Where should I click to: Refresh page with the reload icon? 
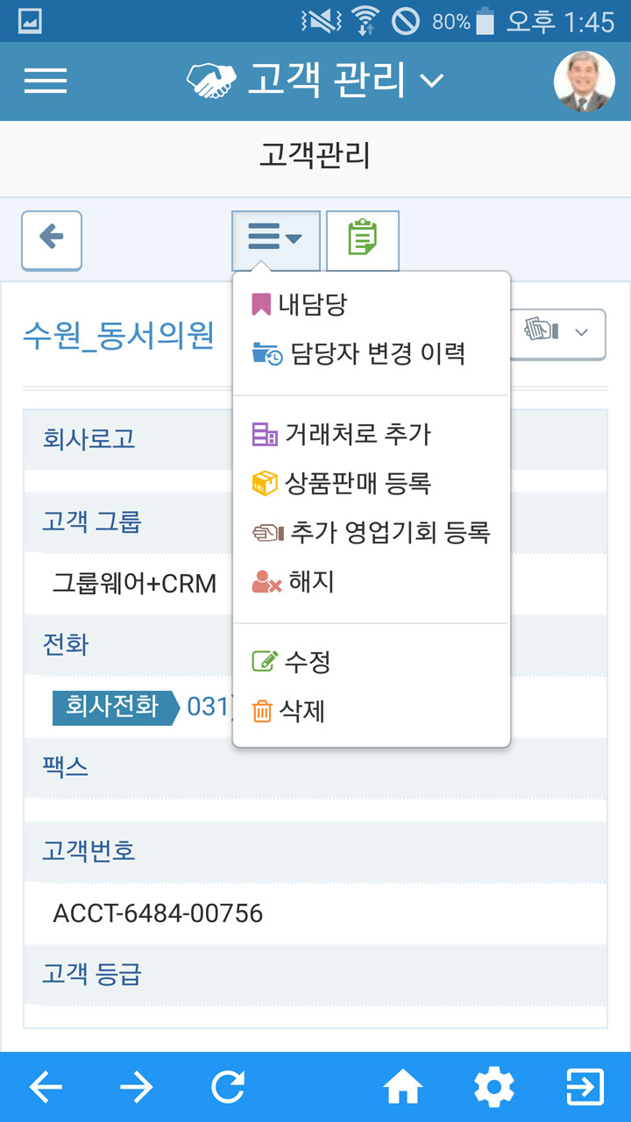228,1088
